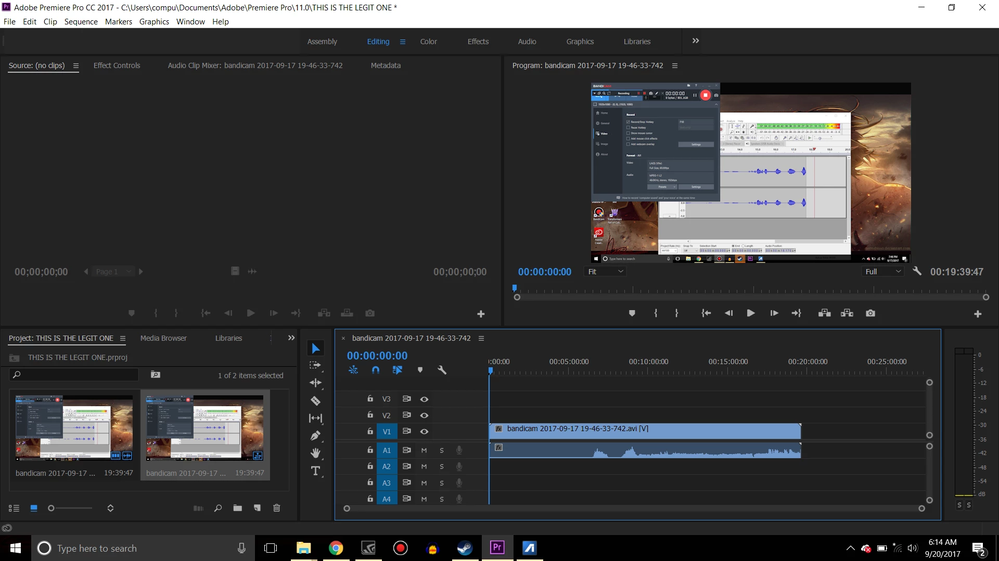Click Export Frame camera icon in Program monitor

pos(870,313)
